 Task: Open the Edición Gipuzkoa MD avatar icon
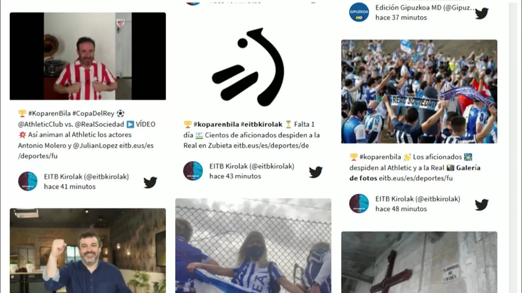click(359, 12)
